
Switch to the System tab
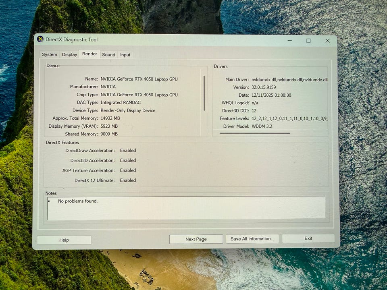[x=50, y=54]
